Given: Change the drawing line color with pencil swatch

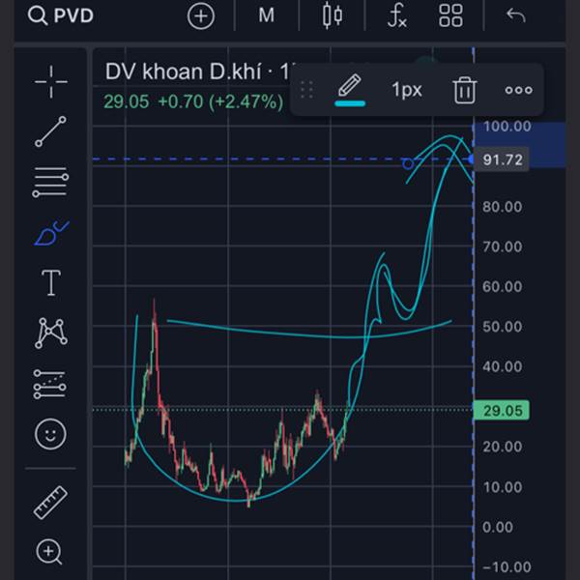Looking at the screenshot, I should [x=349, y=90].
